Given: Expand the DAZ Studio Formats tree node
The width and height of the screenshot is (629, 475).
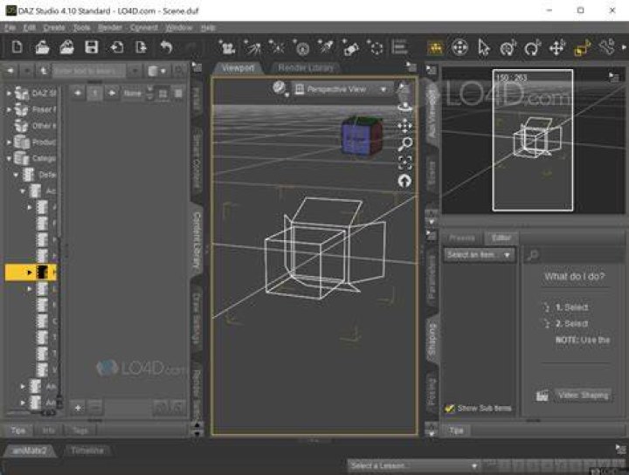Looking at the screenshot, I should click(x=9, y=93).
